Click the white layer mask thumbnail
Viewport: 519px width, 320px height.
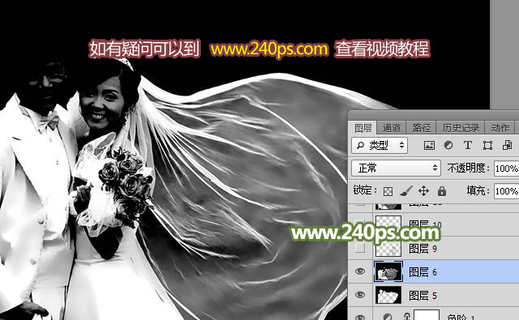[427, 314]
